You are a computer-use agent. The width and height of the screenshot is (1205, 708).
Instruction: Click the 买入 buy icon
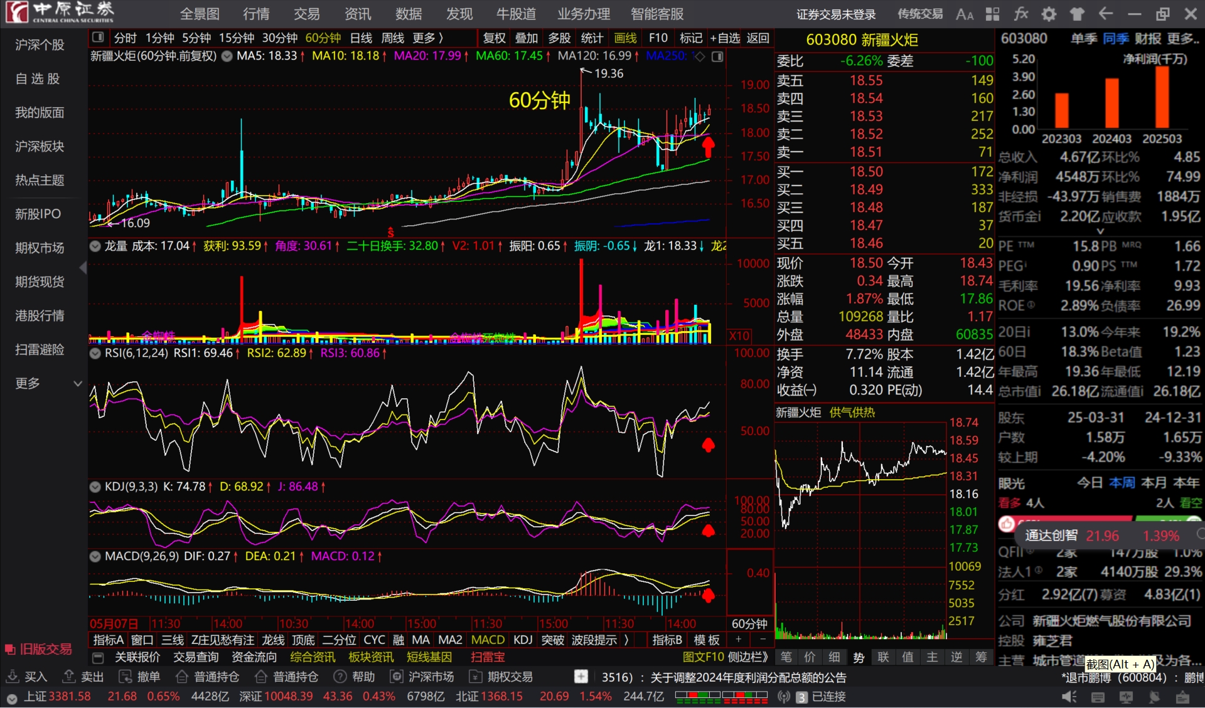(x=13, y=677)
